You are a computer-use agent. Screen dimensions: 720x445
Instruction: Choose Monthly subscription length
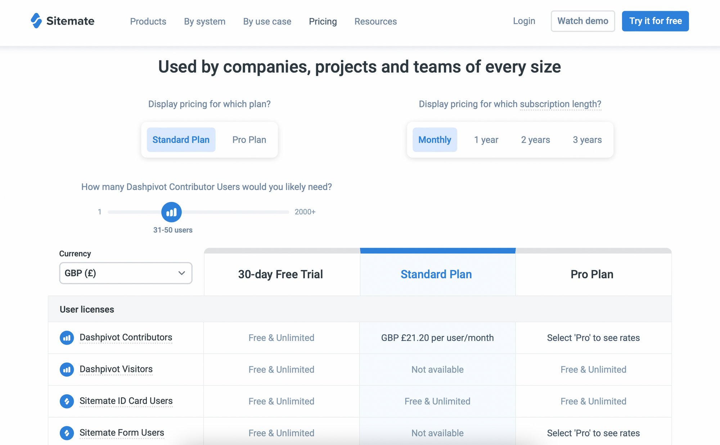(x=435, y=140)
